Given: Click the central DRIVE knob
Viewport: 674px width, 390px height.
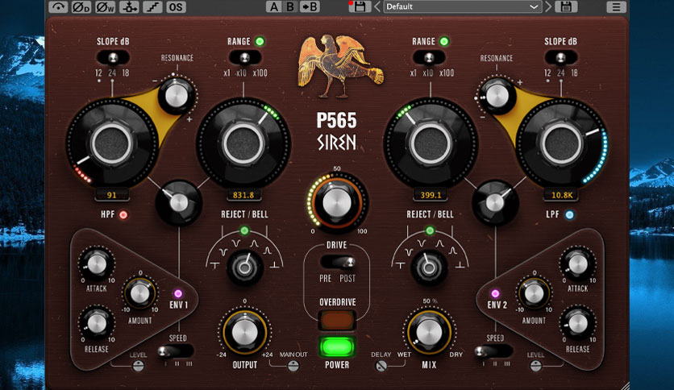Looking at the screenshot, I should coord(336,202).
